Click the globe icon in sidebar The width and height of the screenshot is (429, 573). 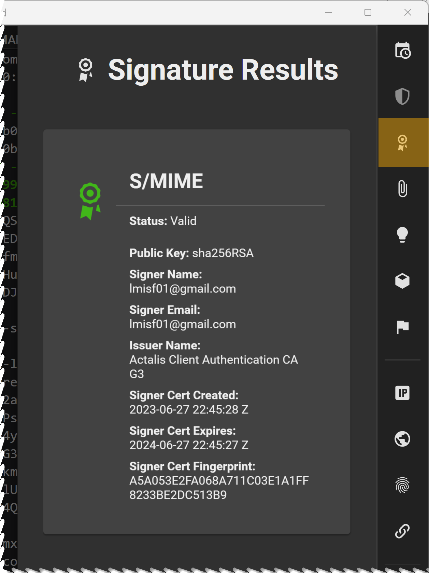click(402, 439)
